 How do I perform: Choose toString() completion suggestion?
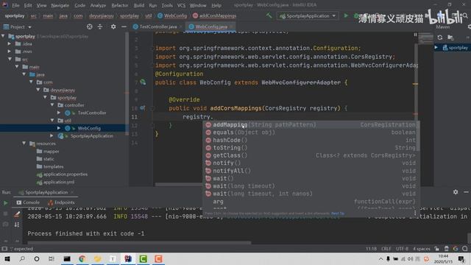311,148
